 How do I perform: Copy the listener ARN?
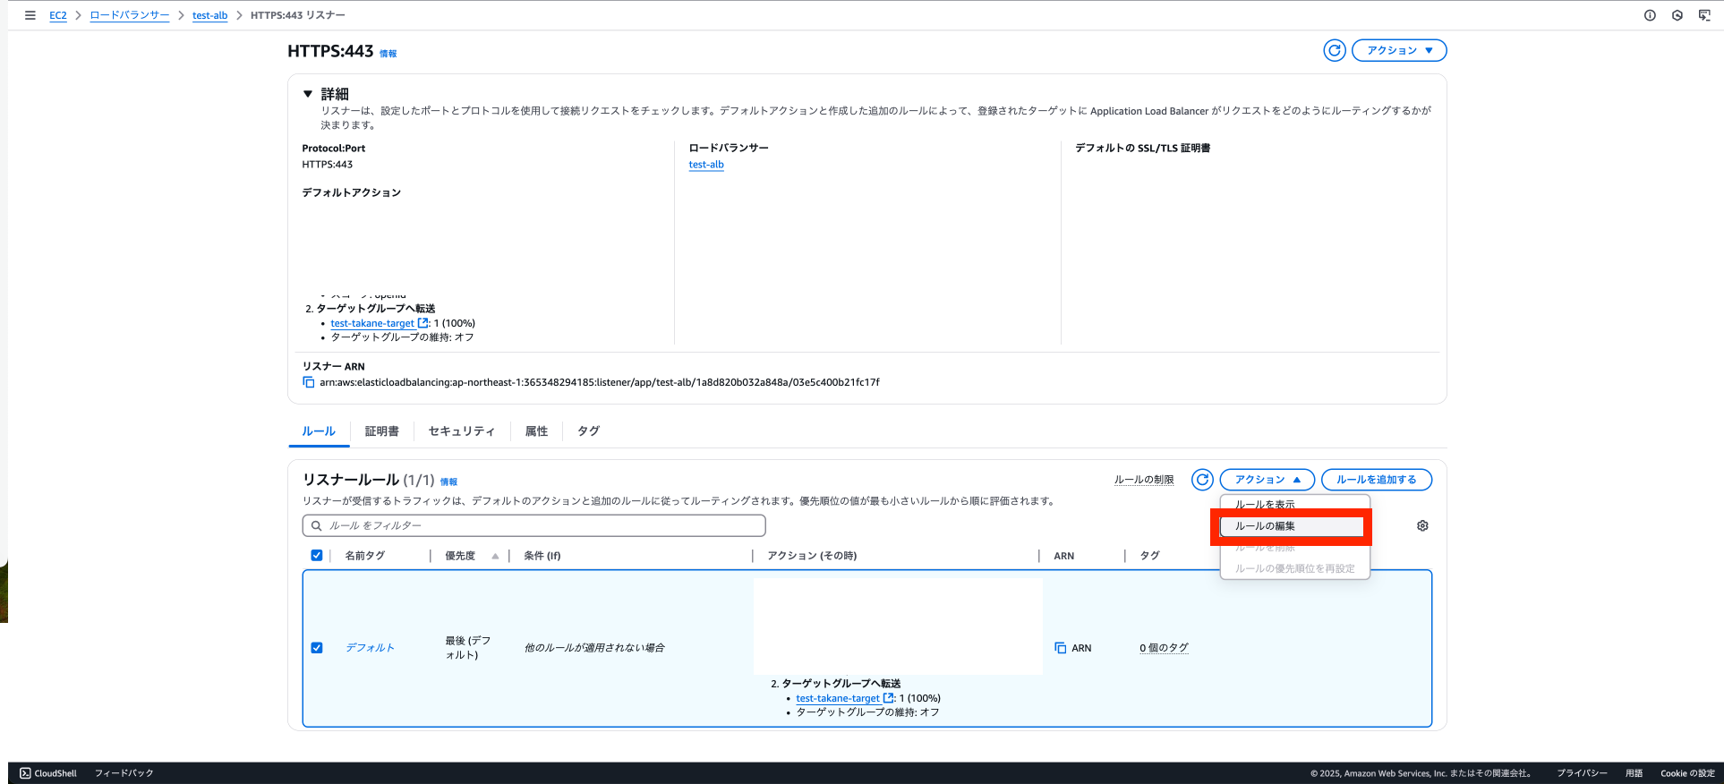click(309, 382)
